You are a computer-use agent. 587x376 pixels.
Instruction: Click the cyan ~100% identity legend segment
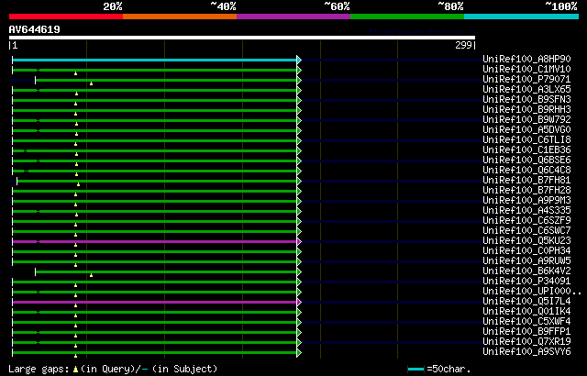(522, 17)
